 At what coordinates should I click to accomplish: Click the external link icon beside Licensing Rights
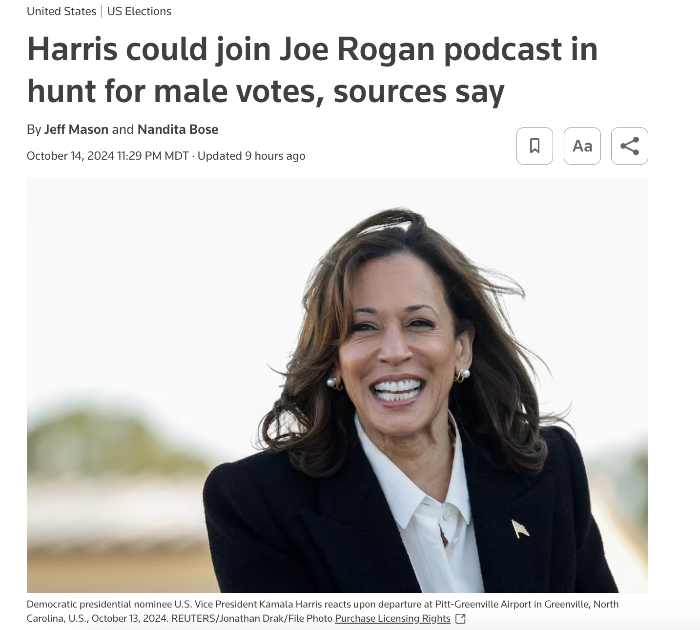460,619
